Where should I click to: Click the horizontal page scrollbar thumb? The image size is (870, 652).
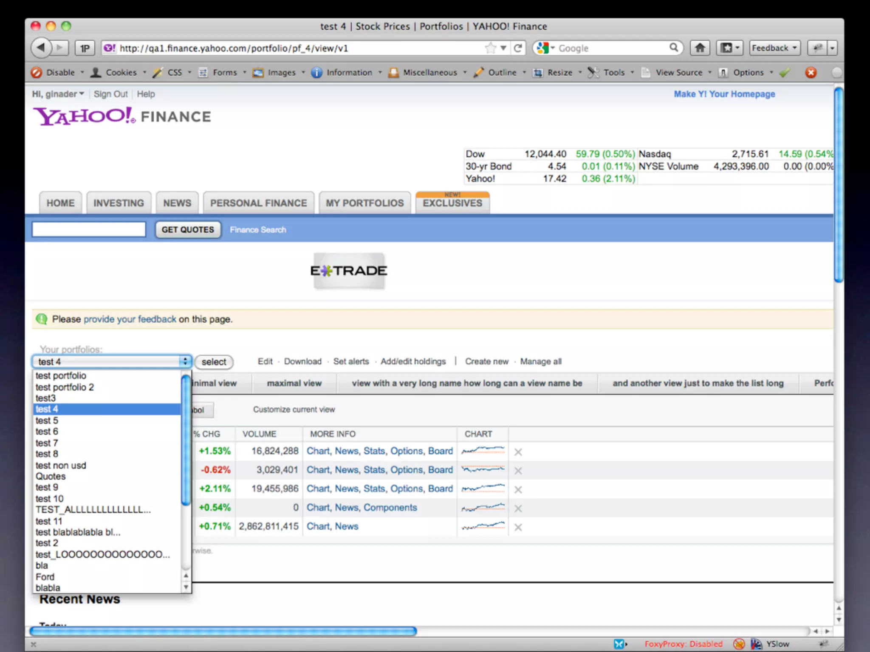click(x=223, y=631)
